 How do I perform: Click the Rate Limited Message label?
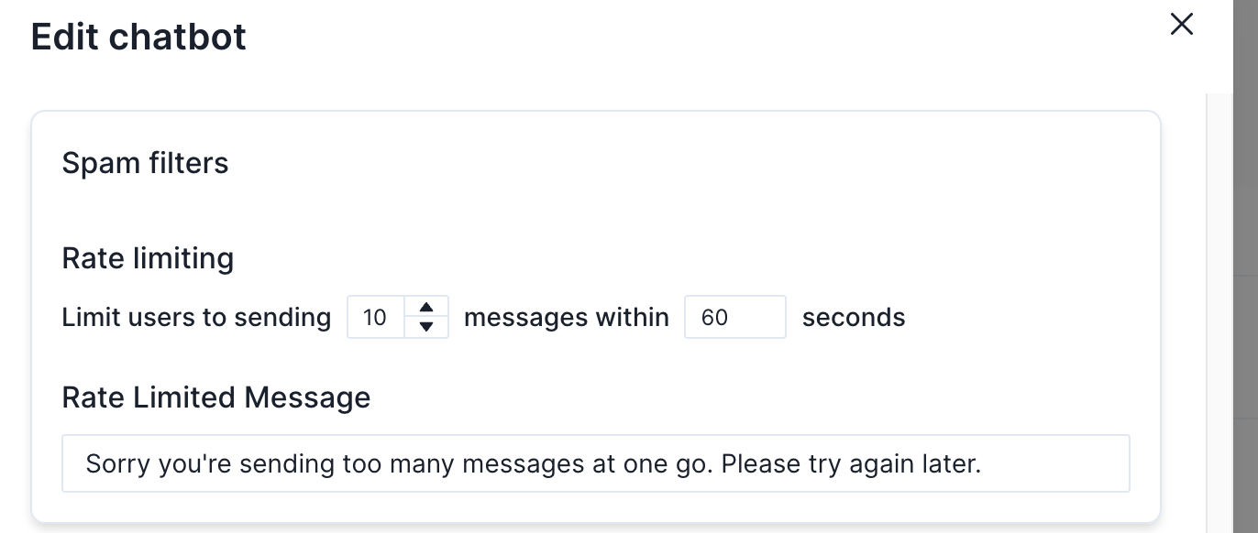216,397
